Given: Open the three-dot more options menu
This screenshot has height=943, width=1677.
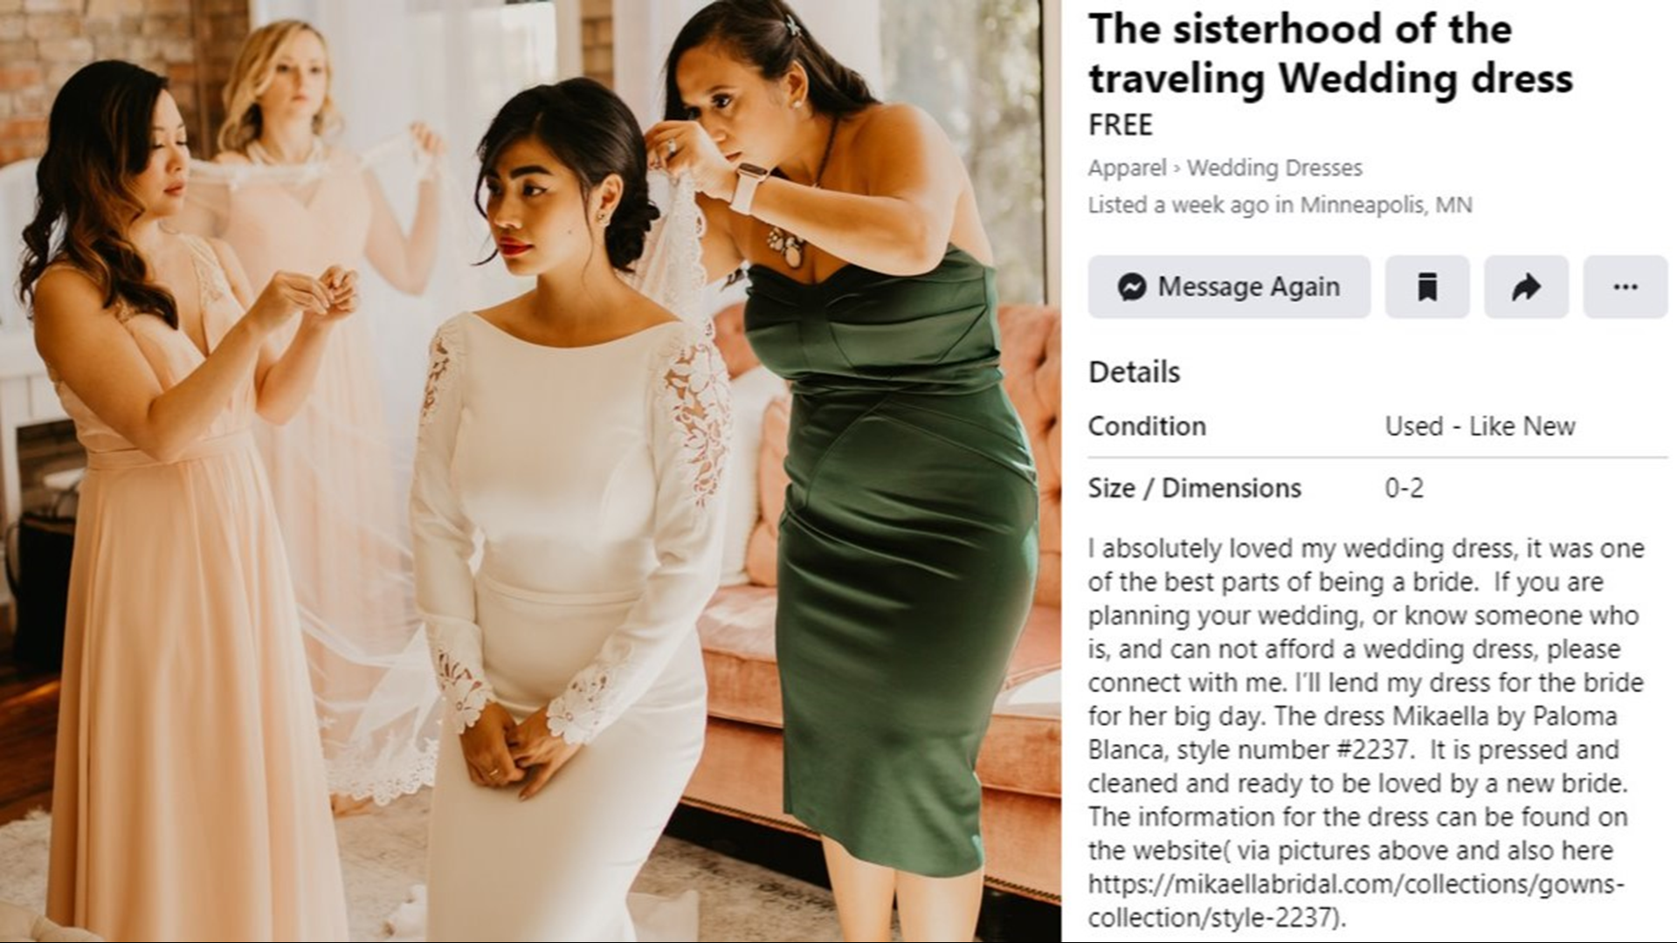Looking at the screenshot, I should 1625,286.
